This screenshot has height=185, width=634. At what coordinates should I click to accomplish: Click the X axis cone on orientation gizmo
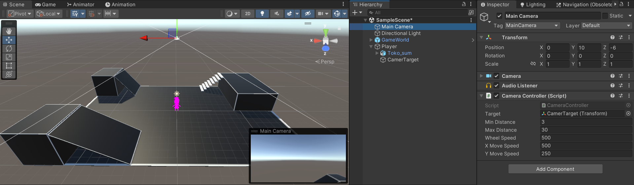[x=317, y=41]
